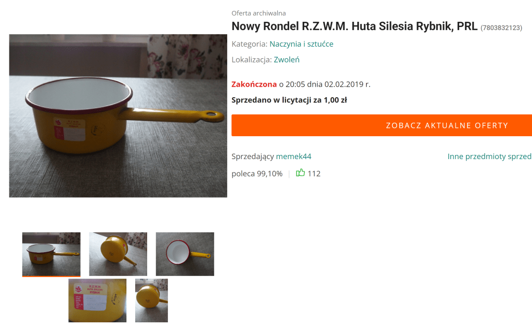Screen dimensions: 532x328
Task: Select the last small saucepan thumbnail
Action: click(151, 300)
